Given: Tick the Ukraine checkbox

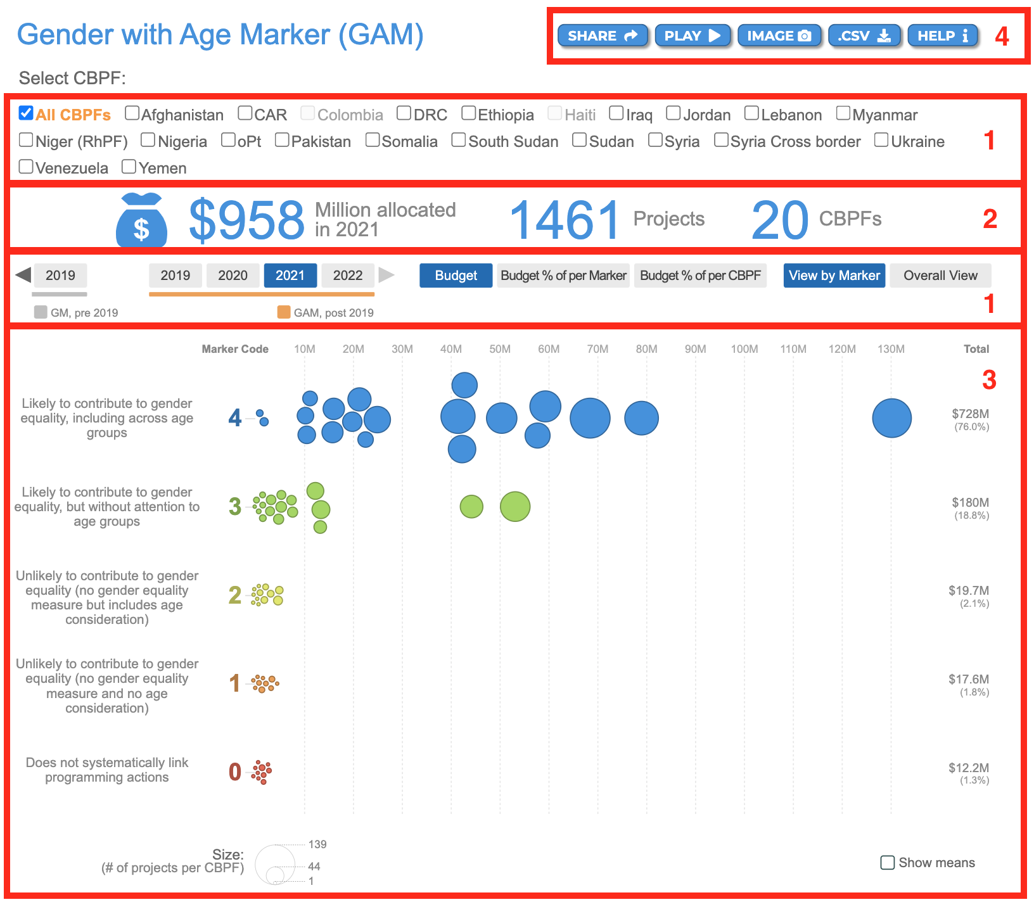Looking at the screenshot, I should click(x=881, y=140).
